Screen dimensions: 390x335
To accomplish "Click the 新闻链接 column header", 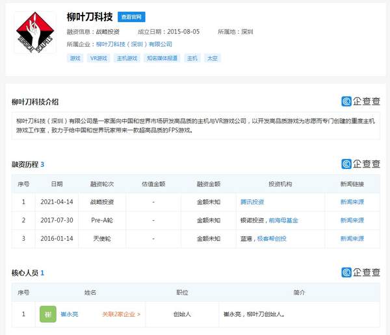I will point(352,184).
